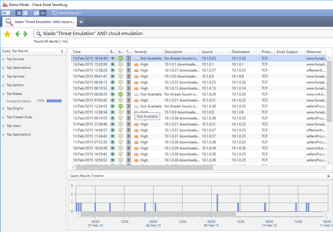Sort by the Destination column header
The image size is (333, 232).
point(245,51)
